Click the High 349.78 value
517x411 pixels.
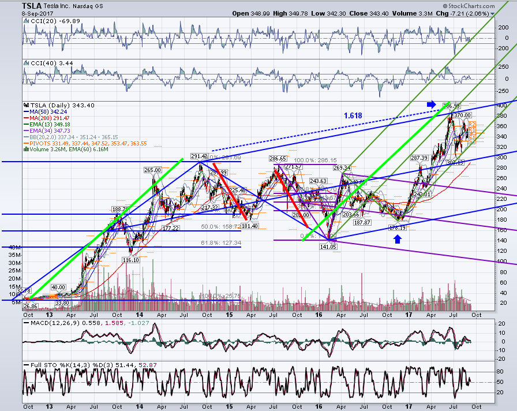(290, 13)
